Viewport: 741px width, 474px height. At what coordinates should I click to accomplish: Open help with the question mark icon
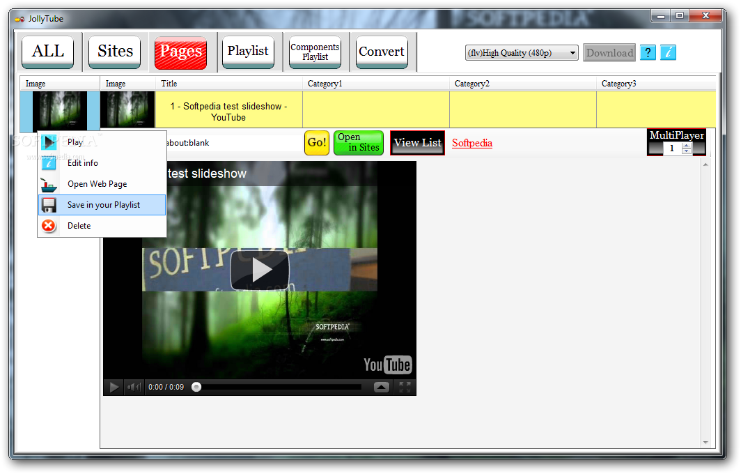648,52
